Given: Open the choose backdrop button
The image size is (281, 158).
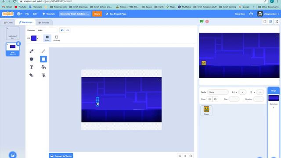Looking at the screenshot, I should tap(13, 155).
